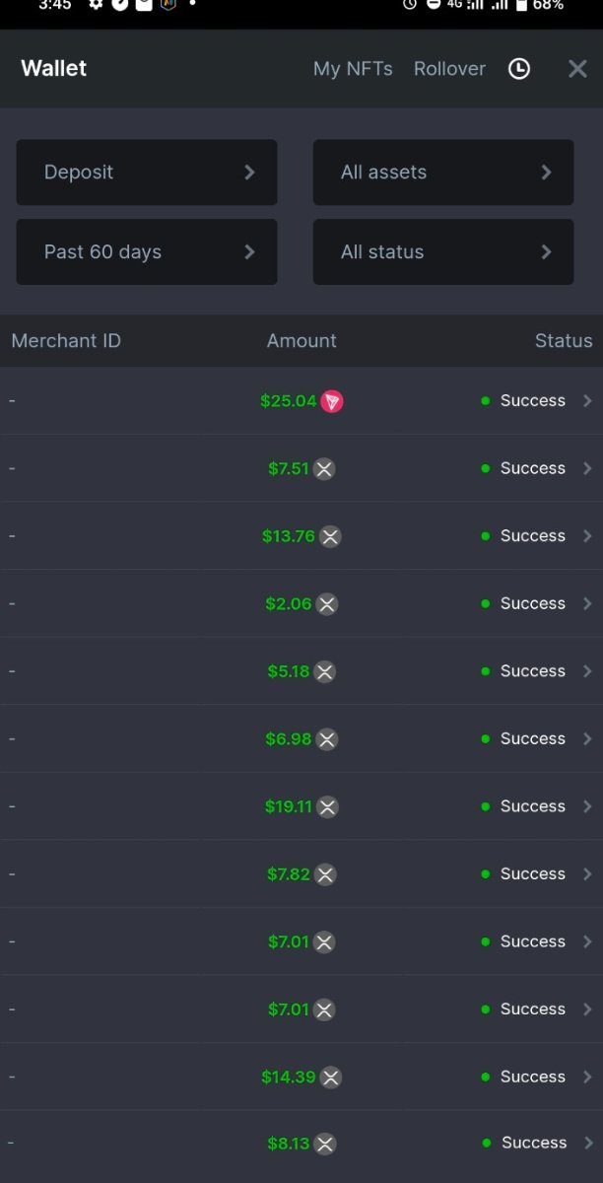Expand the All assets filter
This screenshot has height=1183, width=603.
coord(443,173)
